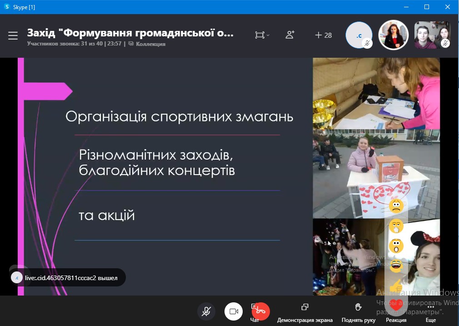Send the sad face reaction
The image size is (459, 326).
point(396,206)
